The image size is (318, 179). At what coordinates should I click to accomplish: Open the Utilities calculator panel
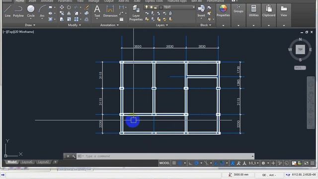[x=253, y=11]
